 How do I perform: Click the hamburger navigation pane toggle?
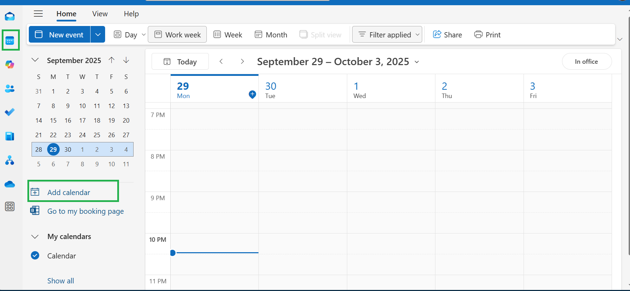coord(38,14)
